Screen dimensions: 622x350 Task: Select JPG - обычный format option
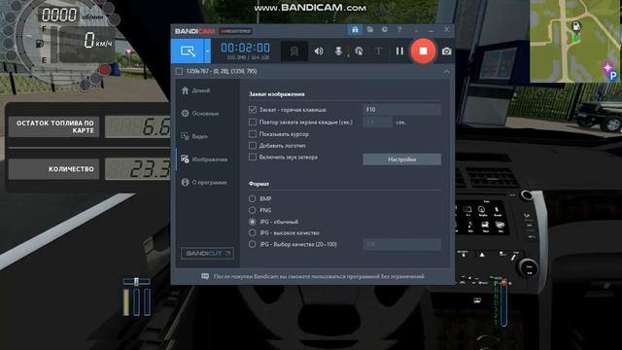(x=253, y=222)
